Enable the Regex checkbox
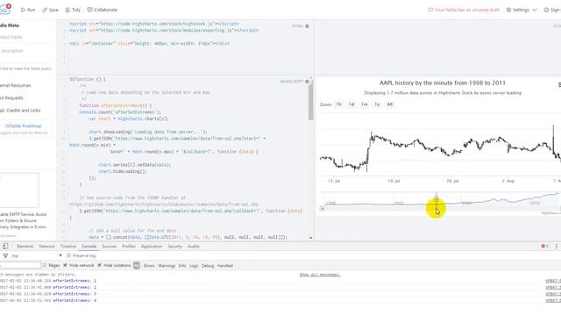This screenshot has height=316, width=561. pyautogui.click(x=45, y=265)
